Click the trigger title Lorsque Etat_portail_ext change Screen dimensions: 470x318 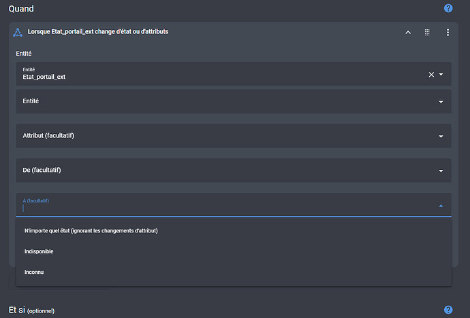[97, 32]
